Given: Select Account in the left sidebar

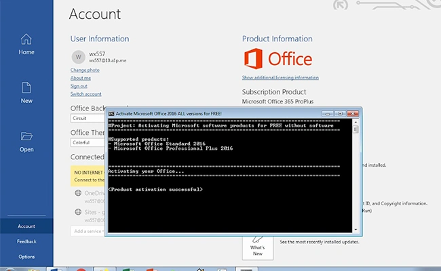Looking at the screenshot, I should 26,226.
